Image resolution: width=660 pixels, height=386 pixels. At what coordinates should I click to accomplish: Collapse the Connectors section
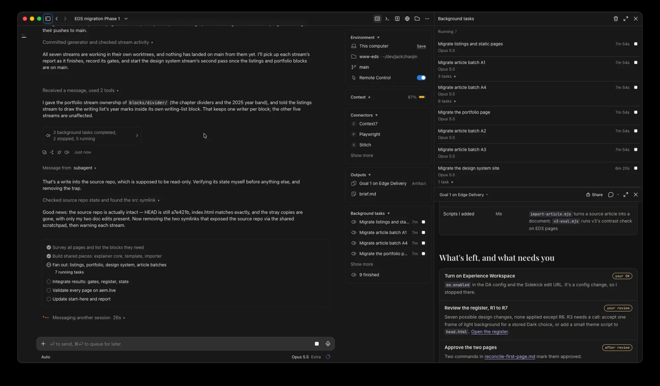point(364,115)
